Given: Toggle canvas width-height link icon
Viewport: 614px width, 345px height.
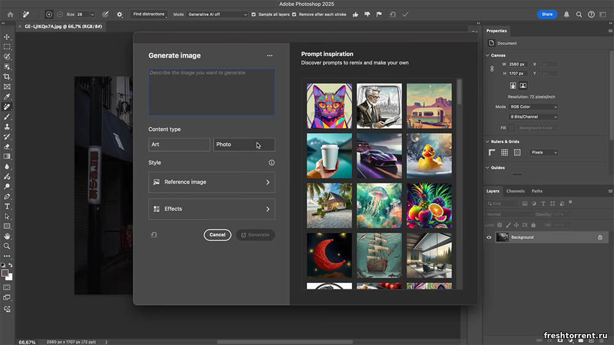Looking at the screenshot, I should pos(492,69).
